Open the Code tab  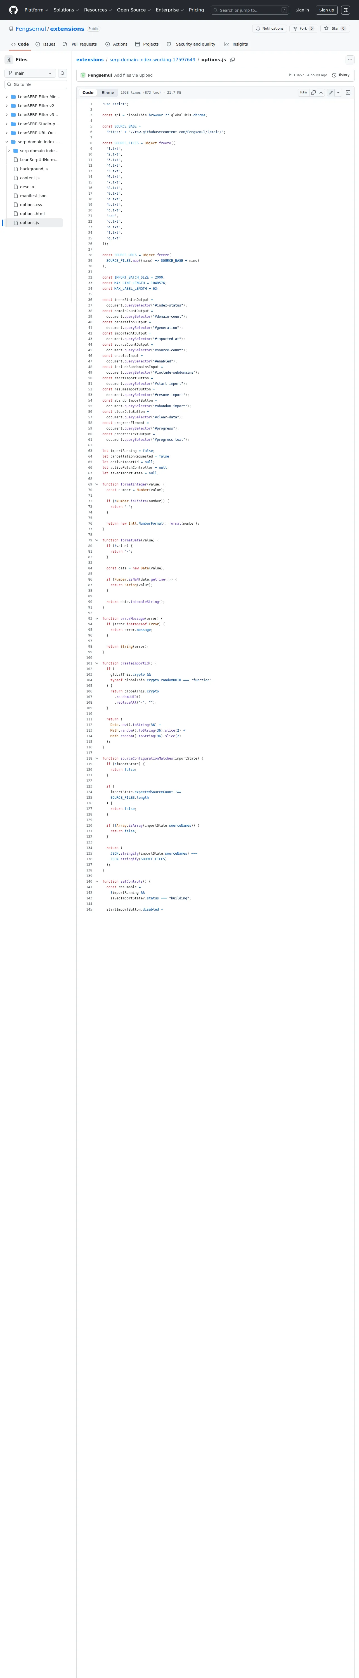[20, 44]
